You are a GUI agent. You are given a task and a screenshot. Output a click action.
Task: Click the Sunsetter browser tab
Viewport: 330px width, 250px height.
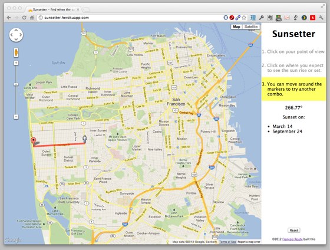[x=54, y=9]
